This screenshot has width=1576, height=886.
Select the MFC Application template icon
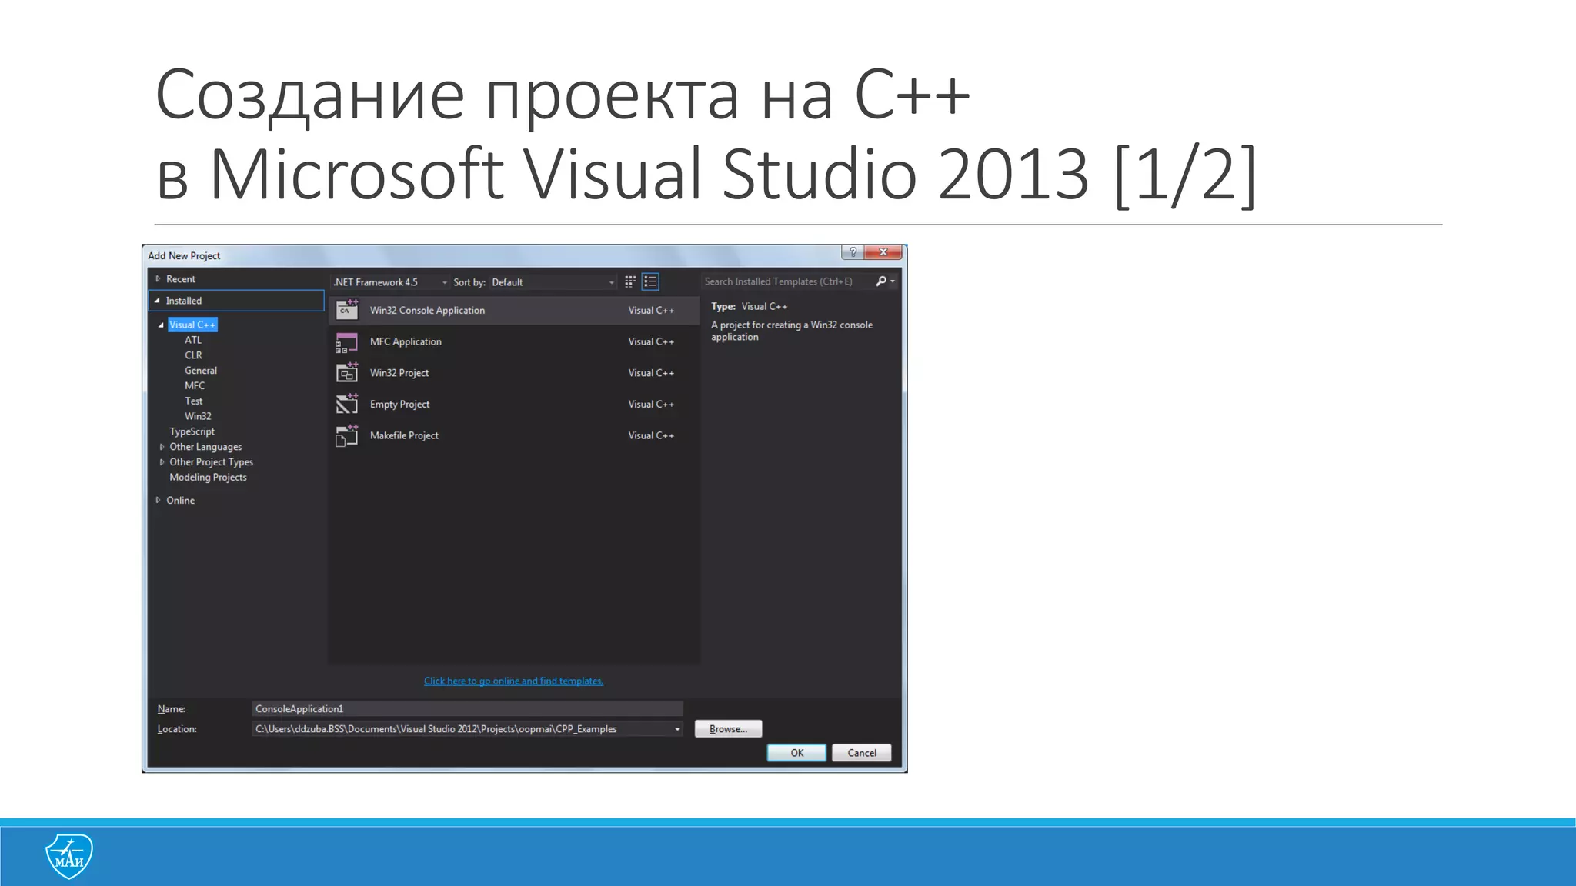coord(347,341)
